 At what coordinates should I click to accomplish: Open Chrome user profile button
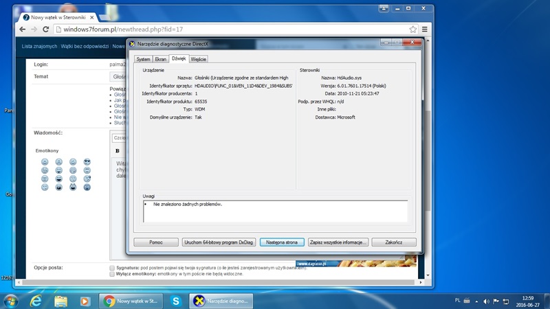pyautogui.click(x=384, y=8)
